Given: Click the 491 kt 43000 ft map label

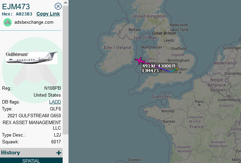Looking at the screenshot, I should click(159, 66).
